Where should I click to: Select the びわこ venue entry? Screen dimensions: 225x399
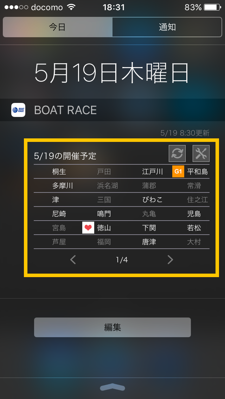coord(152,200)
